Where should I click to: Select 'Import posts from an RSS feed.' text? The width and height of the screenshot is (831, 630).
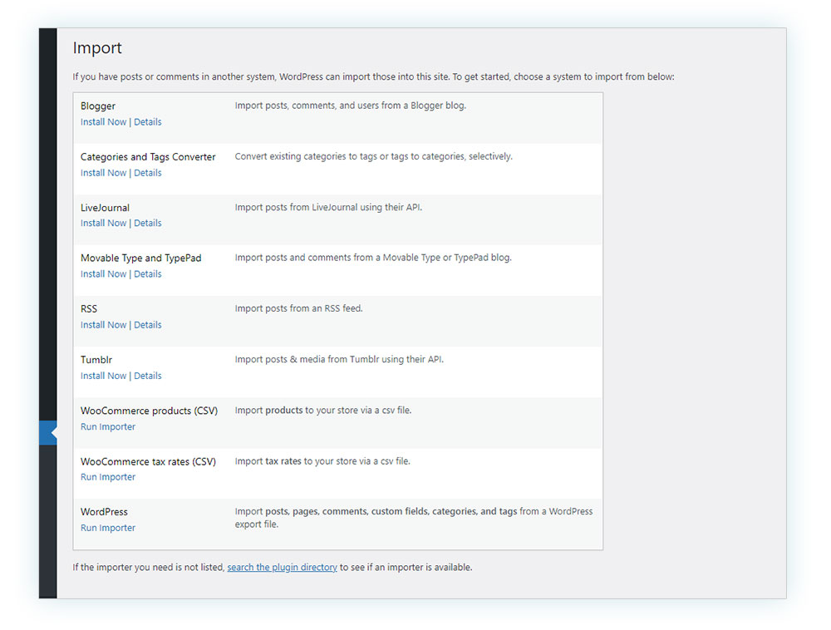tap(299, 308)
